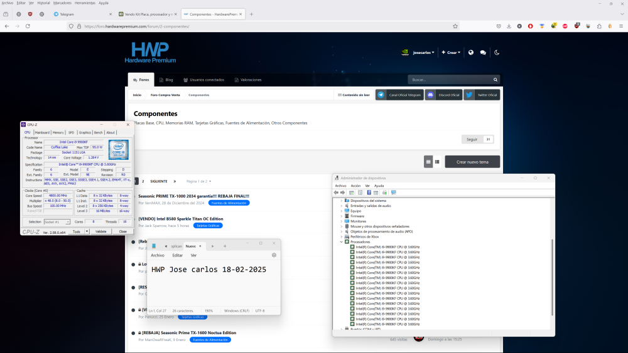The width and height of the screenshot is (628, 353).
Task: Open Usuarios conectados tab
Action: tap(204, 80)
